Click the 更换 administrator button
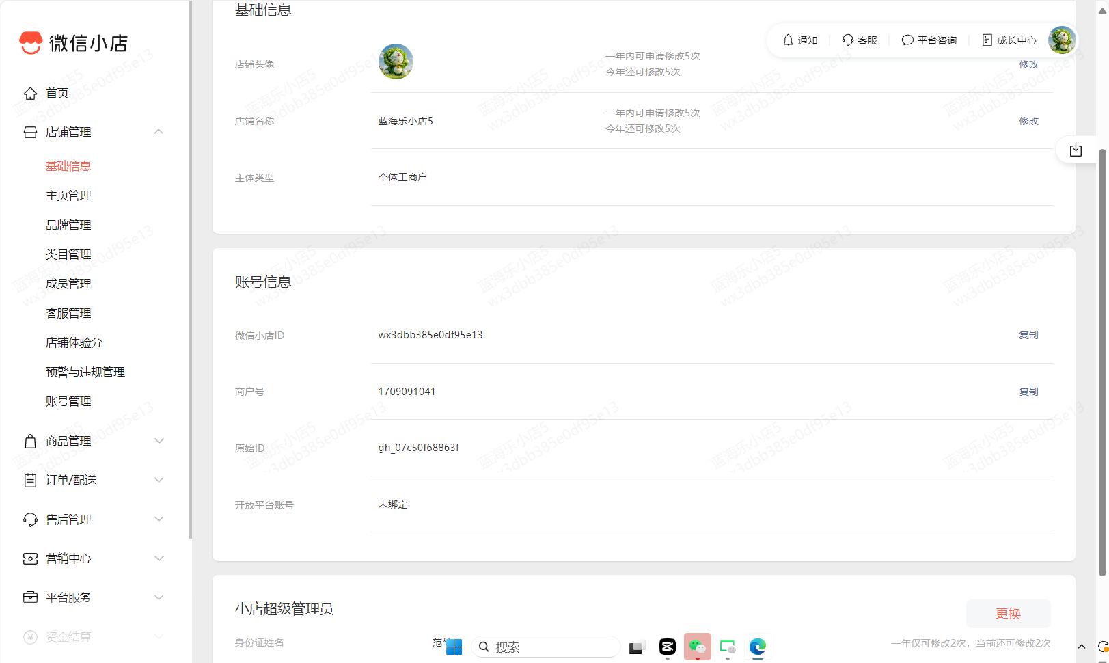Viewport: 1109px width, 663px height. pos(1008,614)
